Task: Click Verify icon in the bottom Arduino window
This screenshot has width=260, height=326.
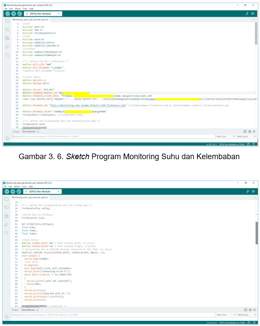Action: (x=7, y=192)
